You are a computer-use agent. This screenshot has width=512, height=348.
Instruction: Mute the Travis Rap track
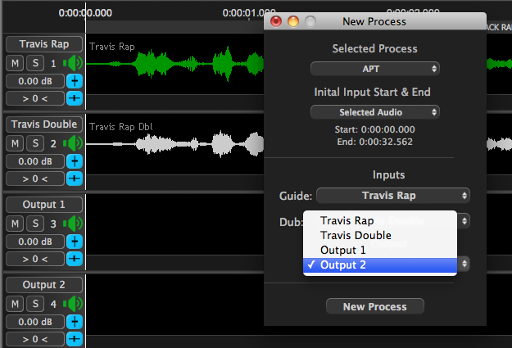point(16,63)
